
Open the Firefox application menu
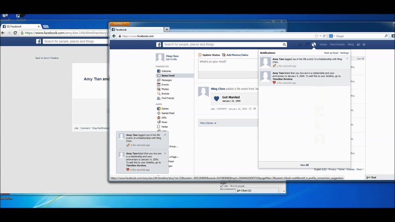point(119,23)
